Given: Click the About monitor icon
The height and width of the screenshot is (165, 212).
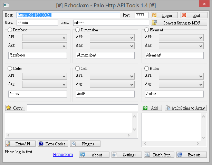Looking at the screenshot, I should coord(83,155).
